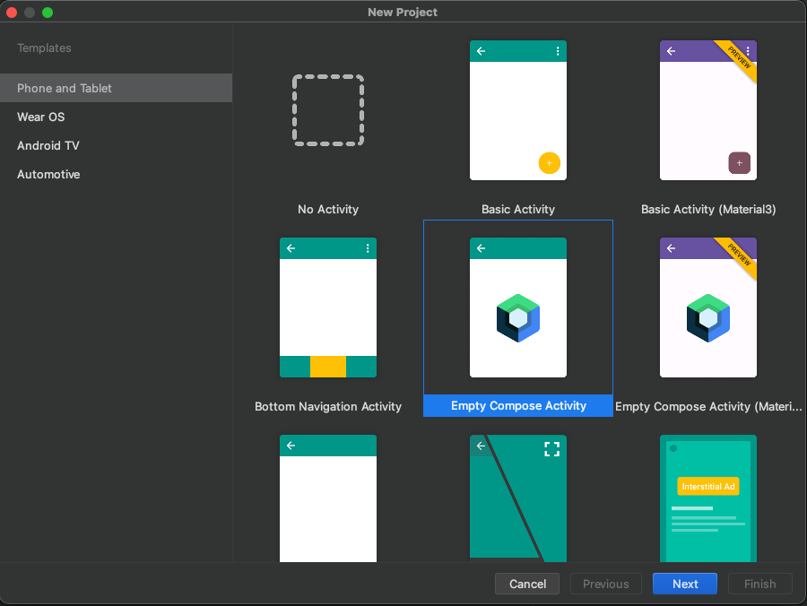Select the No Activity dashed-box thumbnail
807x606 pixels.
click(328, 110)
